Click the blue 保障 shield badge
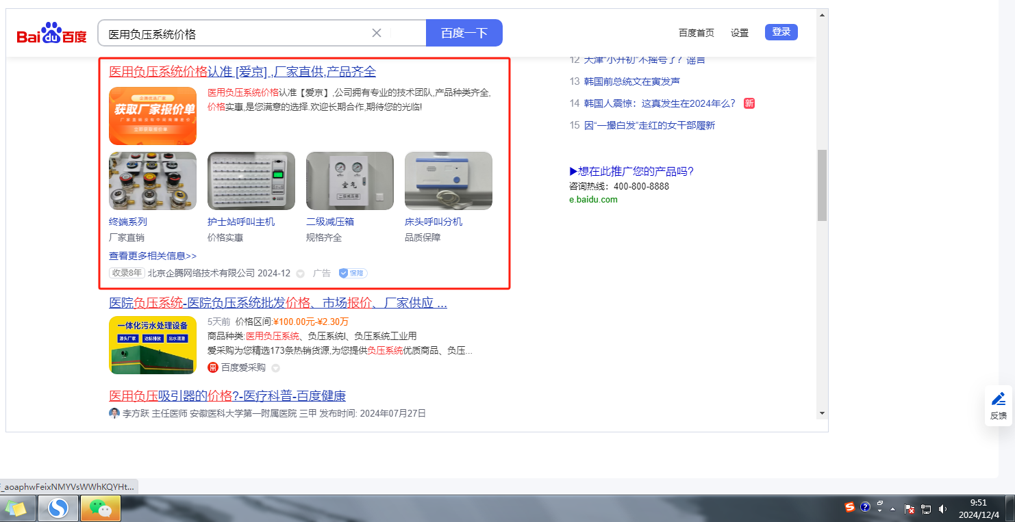The height and width of the screenshot is (522, 1015). coord(353,273)
